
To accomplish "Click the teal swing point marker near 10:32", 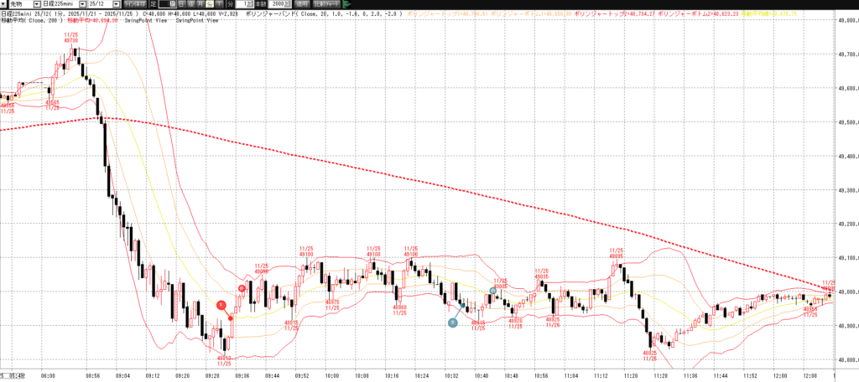I will tap(452, 322).
